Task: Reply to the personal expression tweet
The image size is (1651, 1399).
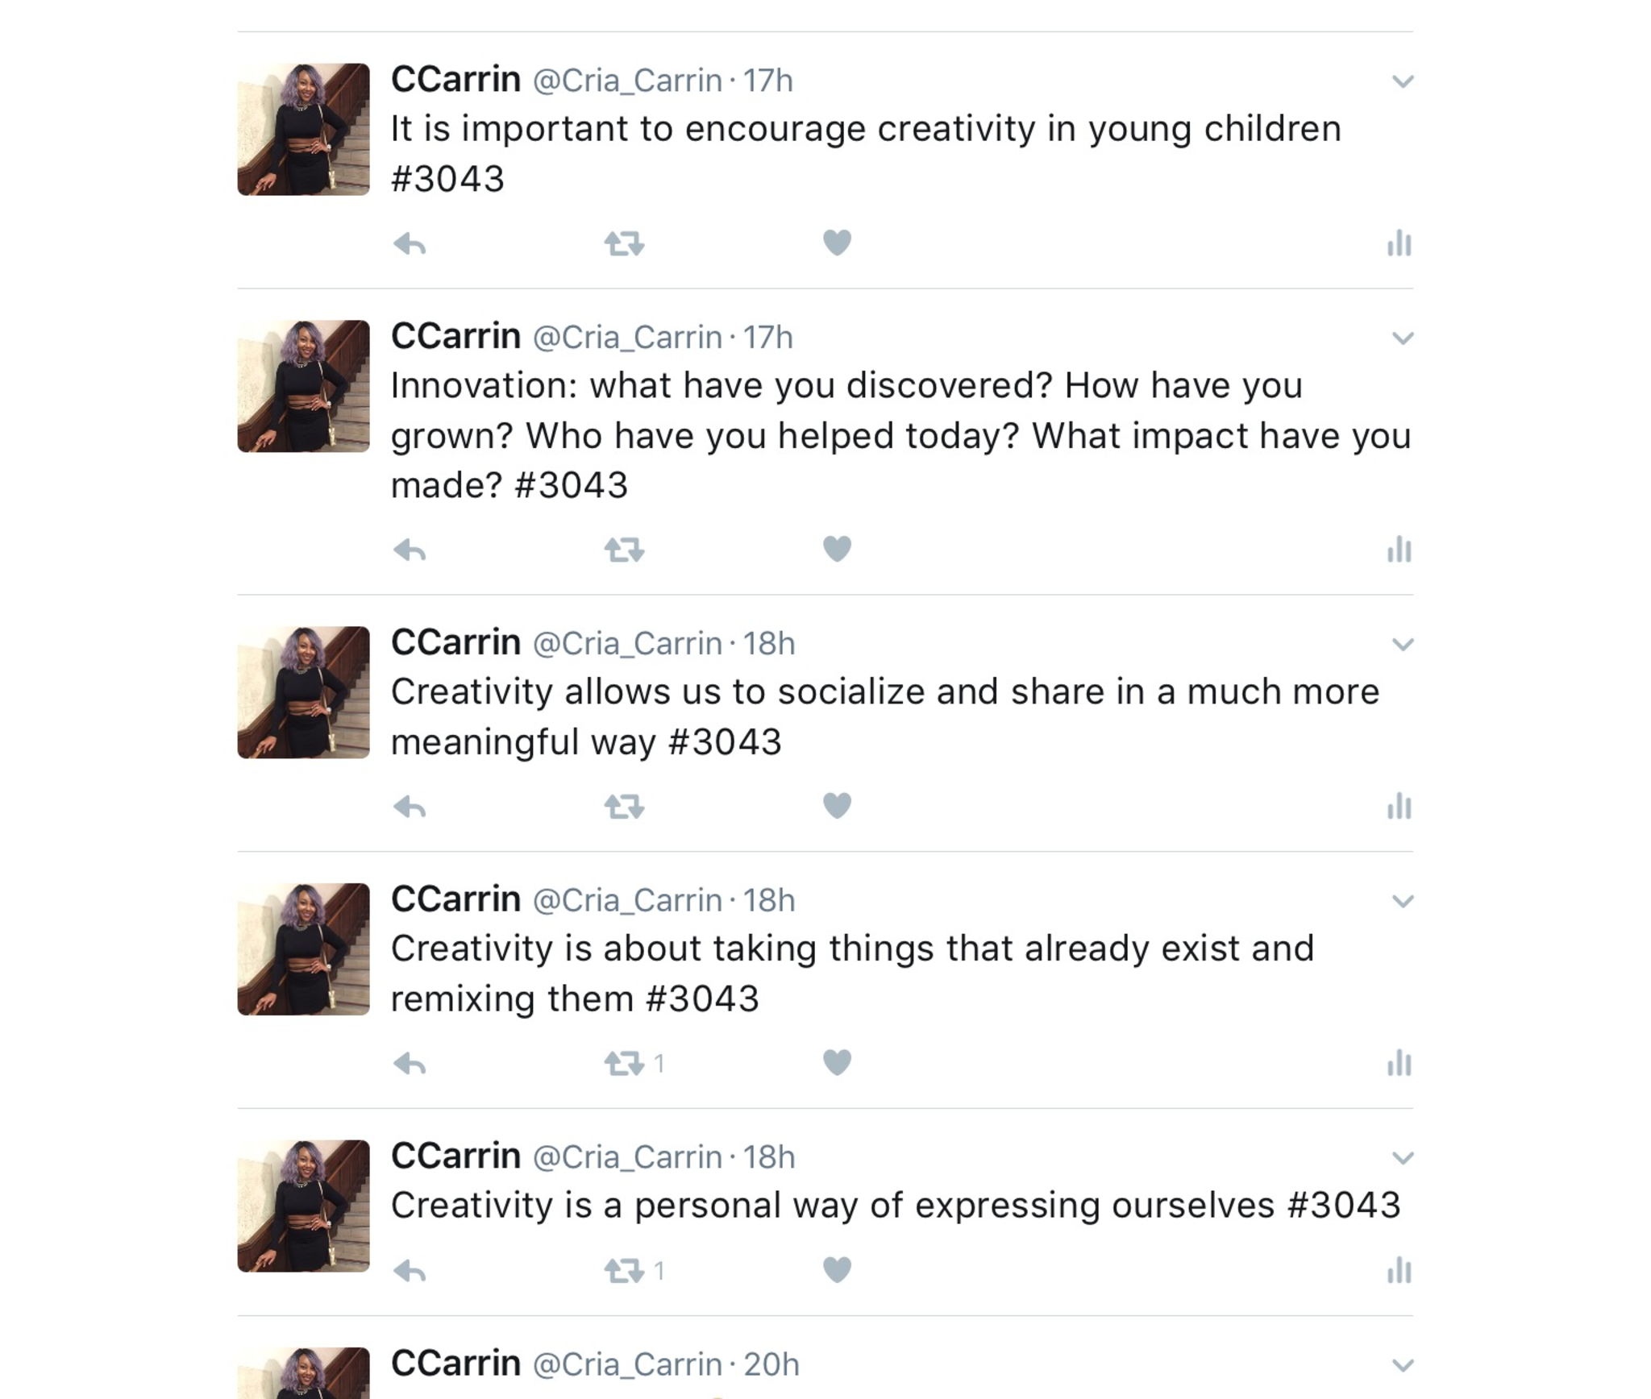Action: 410,1272
